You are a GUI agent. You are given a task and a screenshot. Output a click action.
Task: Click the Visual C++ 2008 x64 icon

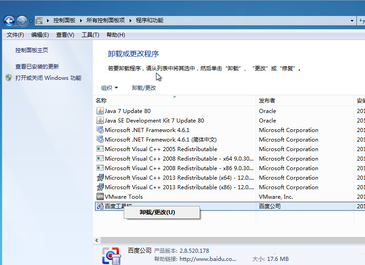point(100,158)
